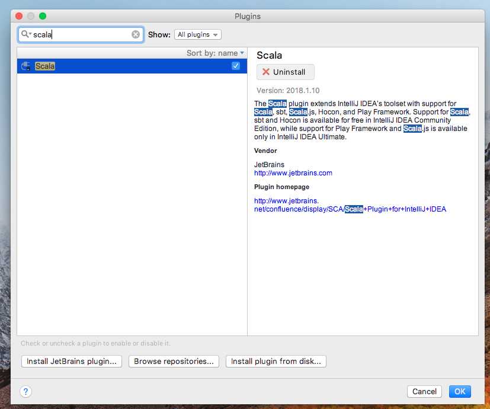Click the Uninstall button for Scala
Image resolution: width=490 pixels, height=409 pixels.
coord(286,72)
